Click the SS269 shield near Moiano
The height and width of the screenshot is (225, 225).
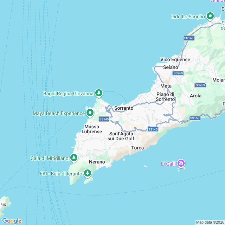pyautogui.click(x=200, y=85)
